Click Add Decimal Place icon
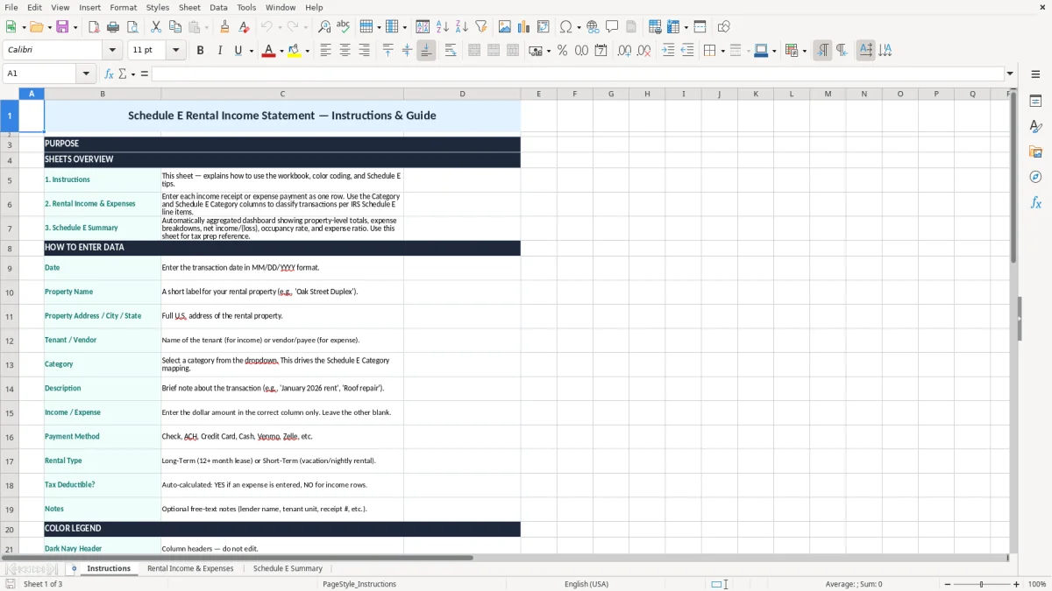The height and width of the screenshot is (591, 1052). click(624, 51)
